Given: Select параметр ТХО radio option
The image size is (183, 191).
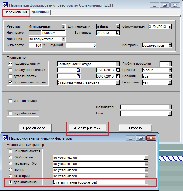Looking at the screenshot, I should pyautogui.click(x=11, y=163).
